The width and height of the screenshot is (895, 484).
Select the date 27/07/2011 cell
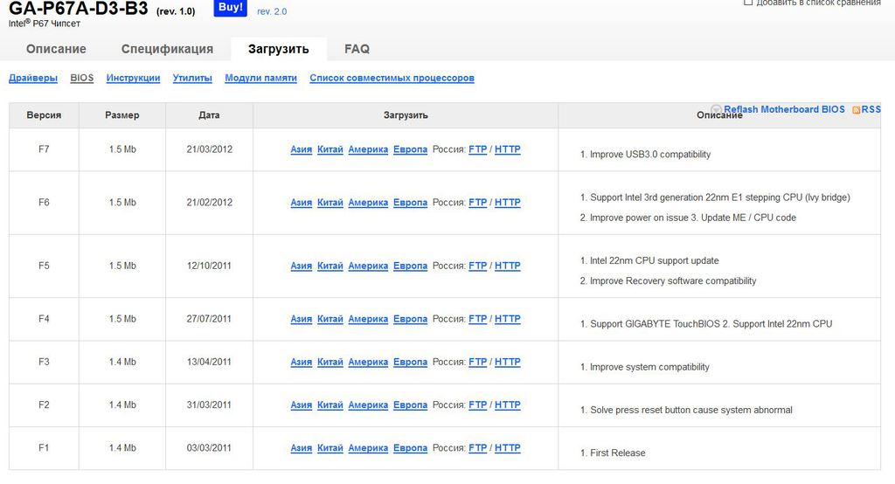(x=210, y=319)
